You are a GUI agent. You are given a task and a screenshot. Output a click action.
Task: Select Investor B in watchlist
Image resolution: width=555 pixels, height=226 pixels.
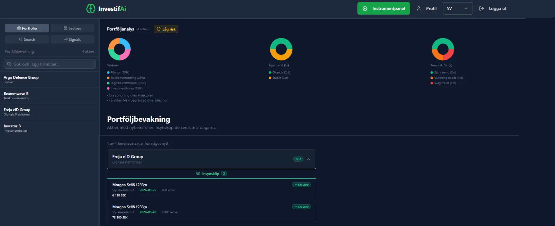click(49, 128)
